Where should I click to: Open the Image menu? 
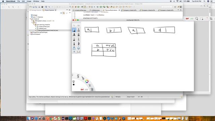[x=29, y=1]
